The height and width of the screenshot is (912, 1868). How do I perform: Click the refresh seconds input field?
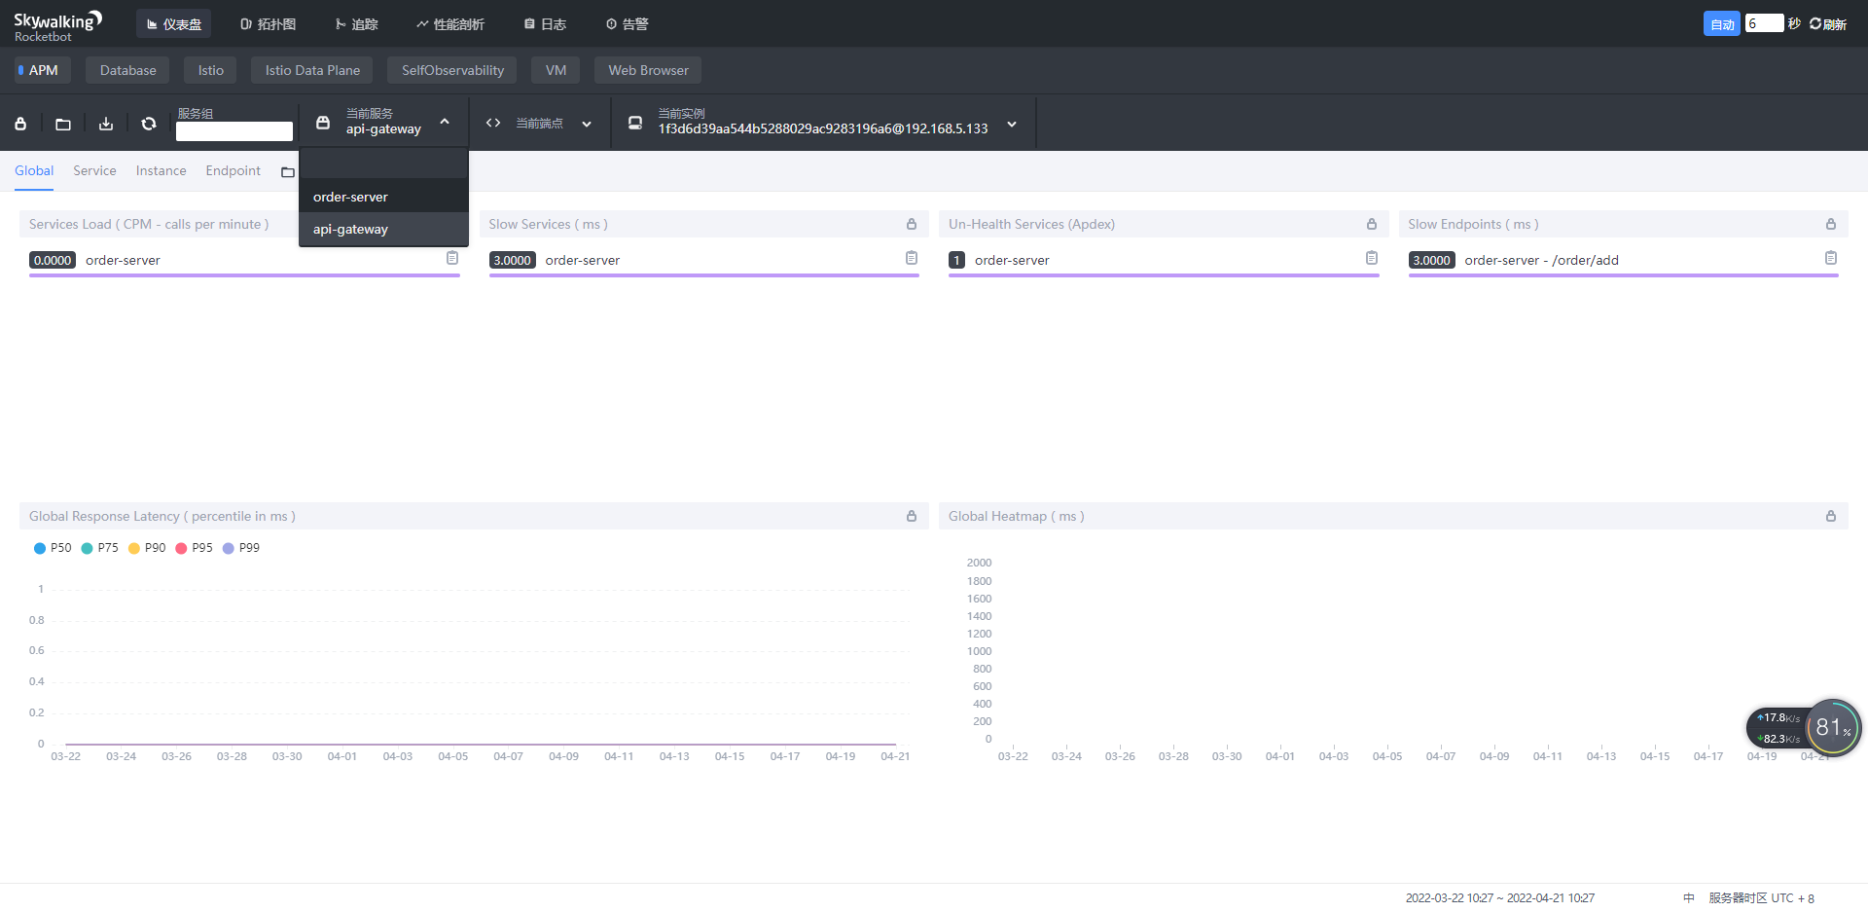(x=1764, y=23)
